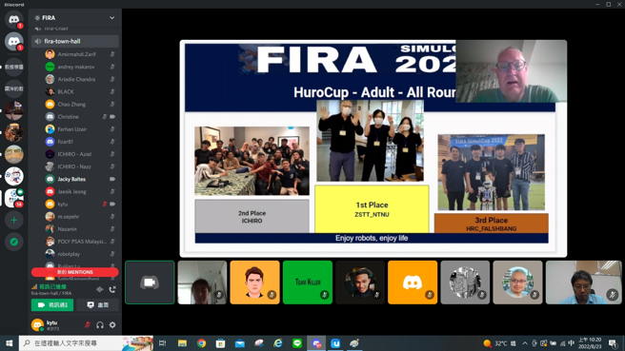
Task: Expand the FIRA server dropdown menu
Action: [112, 18]
